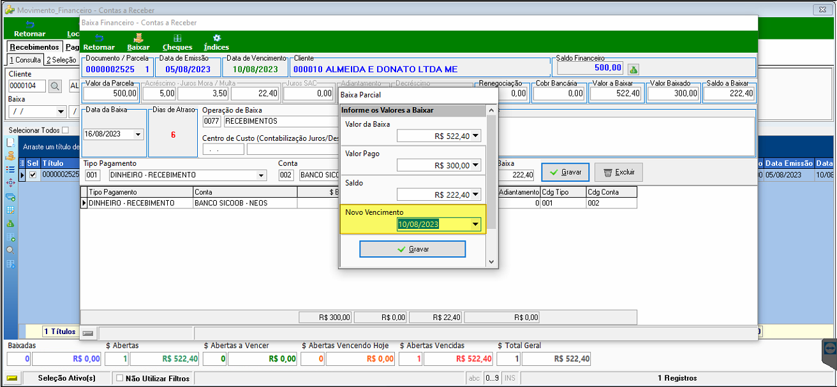
Task: Enable the Não Utilizar Filtros checkbox
Action: pyautogui.click(x=119, y=378)
